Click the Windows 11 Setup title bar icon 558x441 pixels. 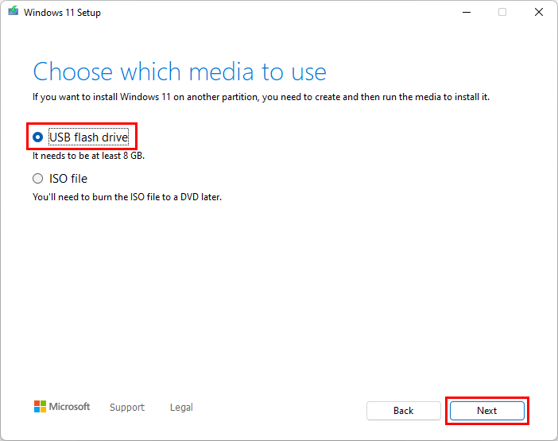coord(13,13)
